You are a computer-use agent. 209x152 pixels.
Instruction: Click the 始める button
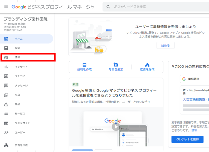165,45
